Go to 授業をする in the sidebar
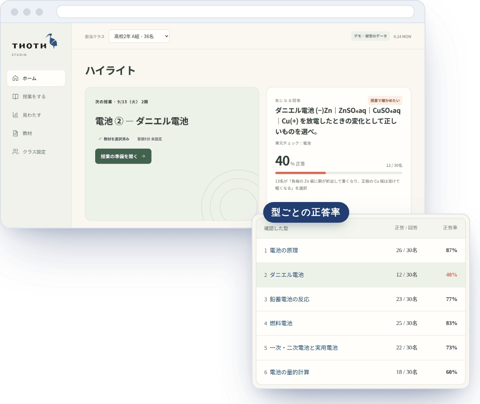 coord(36,96)
